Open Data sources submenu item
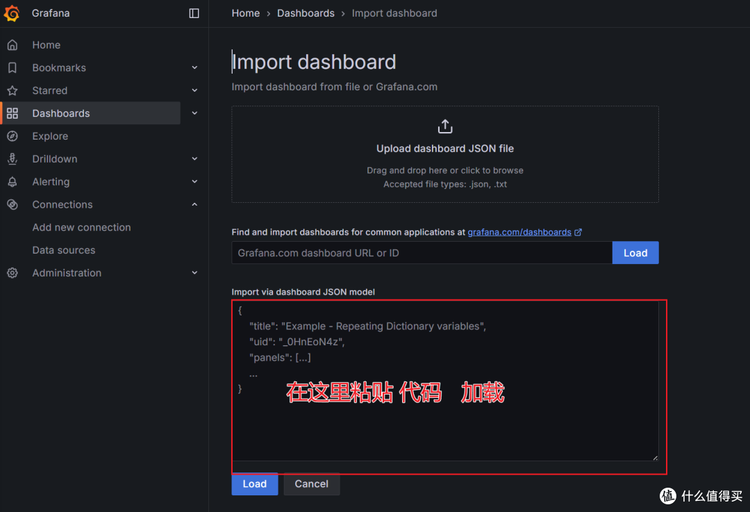This screenshot has height=512, width=750. [x=64, y=250]
